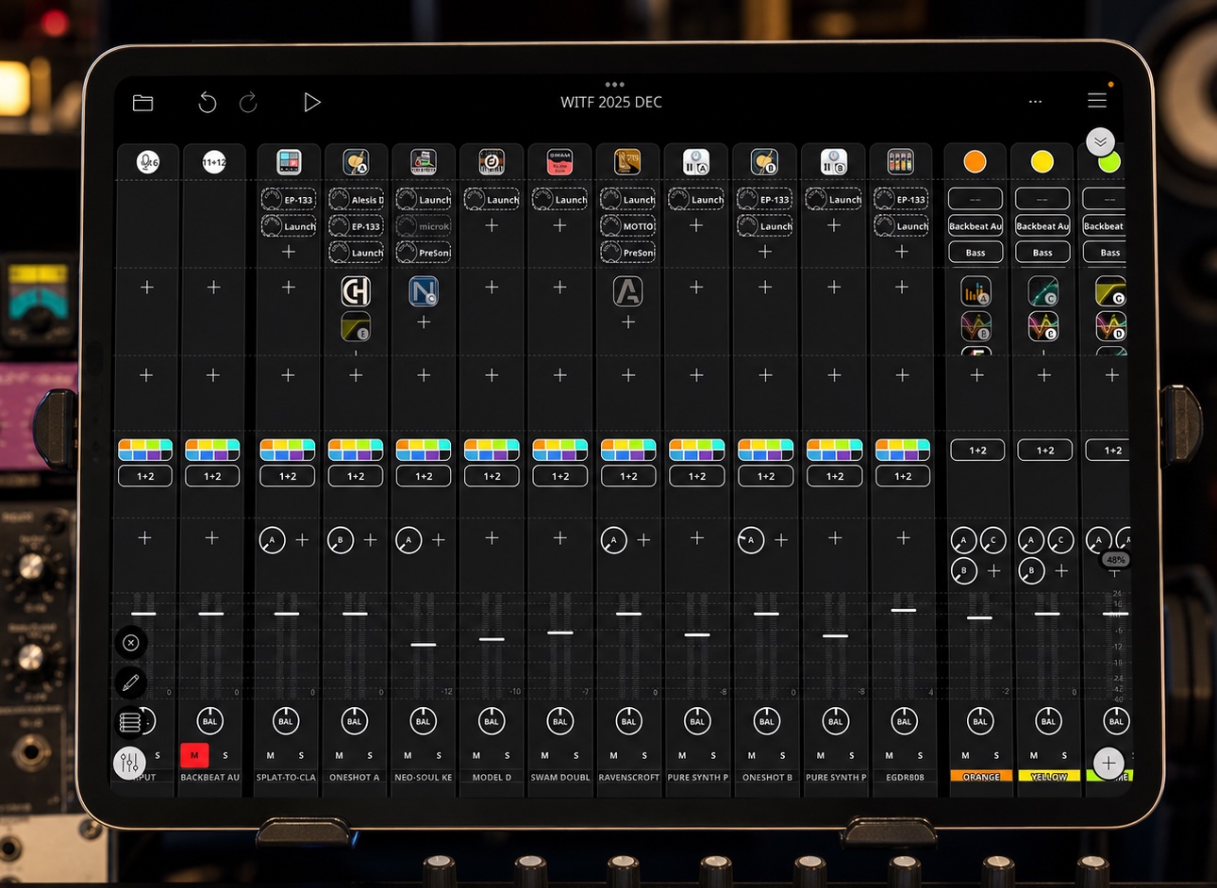The image size is (1217, 888).
Task: Open the A effect plugin on RAVENSCROFT
Action: pos(628,291)
